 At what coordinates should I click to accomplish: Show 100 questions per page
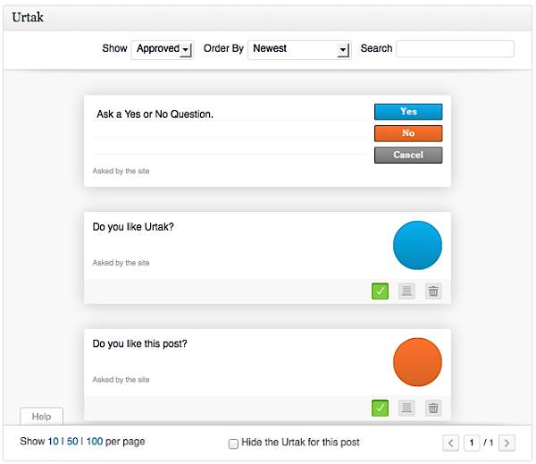click(x=94, y=442)
